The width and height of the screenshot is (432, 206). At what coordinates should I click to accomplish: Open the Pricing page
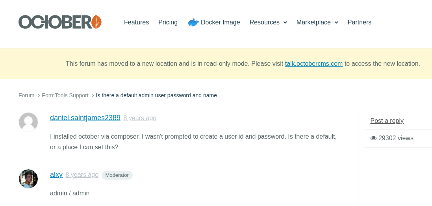click(x=168, y=22)
